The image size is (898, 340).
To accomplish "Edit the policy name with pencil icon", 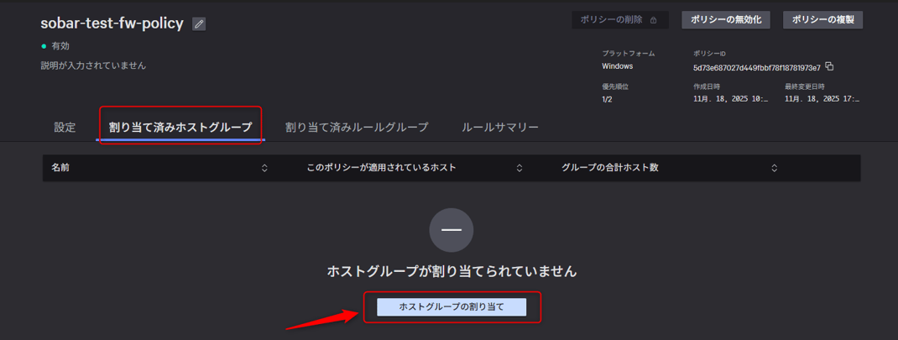I will click(x=199, y=24).
